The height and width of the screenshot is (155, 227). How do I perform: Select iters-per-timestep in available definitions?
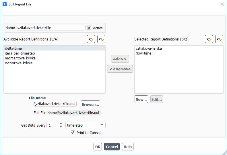[55, 53]
